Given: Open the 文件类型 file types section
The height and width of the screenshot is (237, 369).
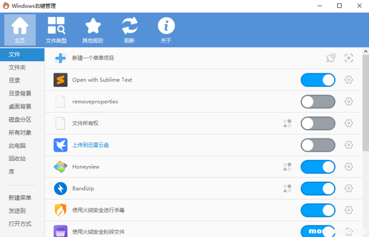Looking at the screenshot, I should (56, 30).
